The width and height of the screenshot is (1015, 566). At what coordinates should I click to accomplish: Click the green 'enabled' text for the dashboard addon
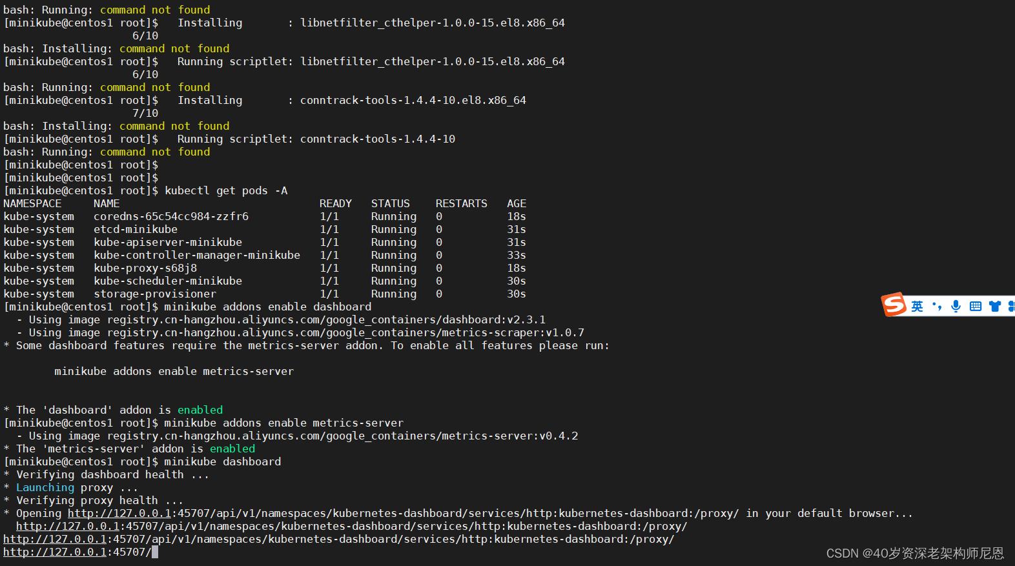pyautogui.click(x=200, y=410)
